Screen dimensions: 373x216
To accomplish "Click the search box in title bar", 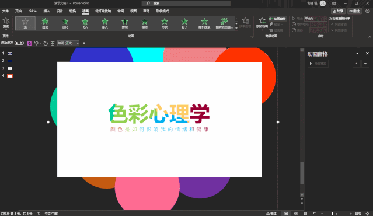I will 186,3.
